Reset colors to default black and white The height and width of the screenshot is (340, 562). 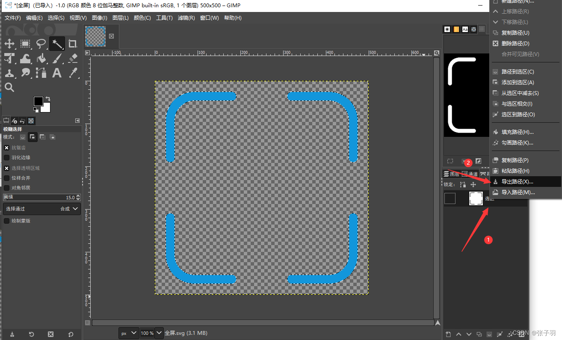click(36, 110)
